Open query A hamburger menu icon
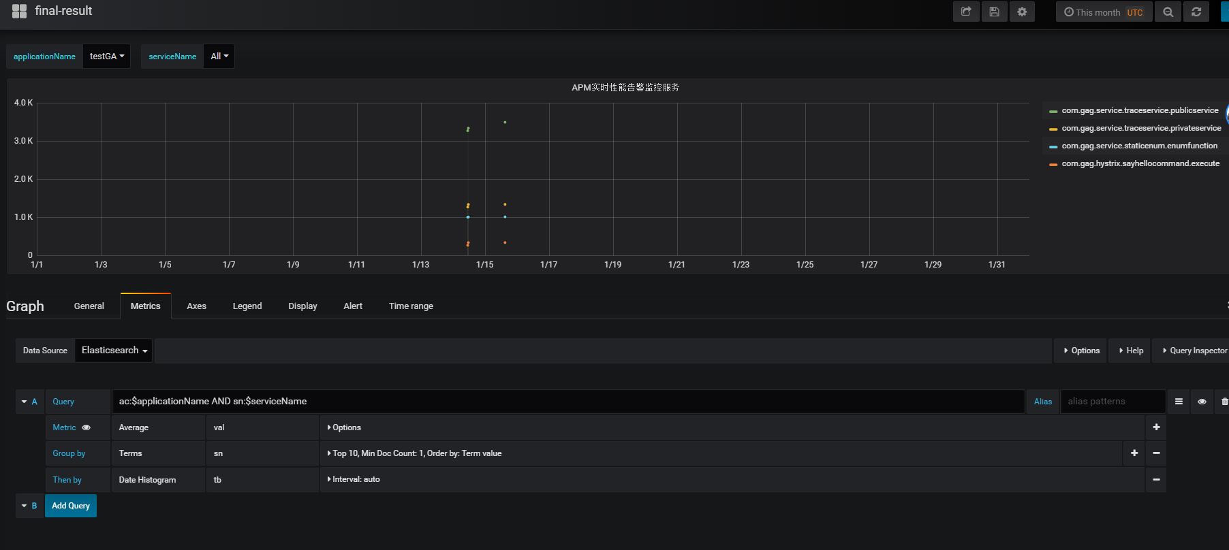Screen dimensions: 1229x550 coord(1179,402)
